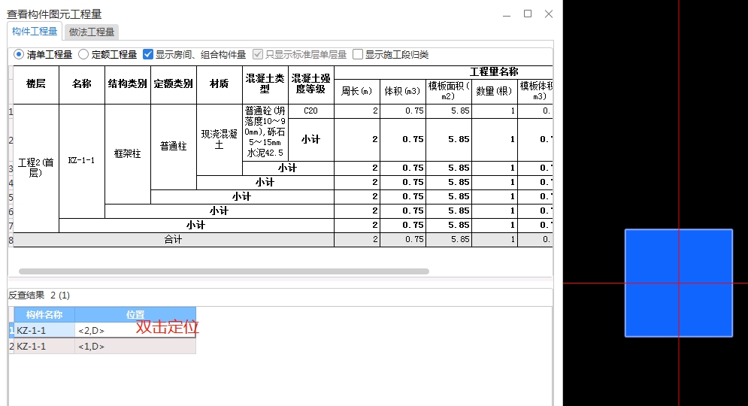Click the 周长(m) column header

pyautogui.click(x=356, y=91)
